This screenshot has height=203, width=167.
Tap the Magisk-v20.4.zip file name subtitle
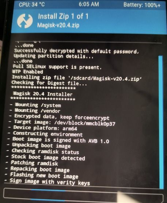point(58,25)
